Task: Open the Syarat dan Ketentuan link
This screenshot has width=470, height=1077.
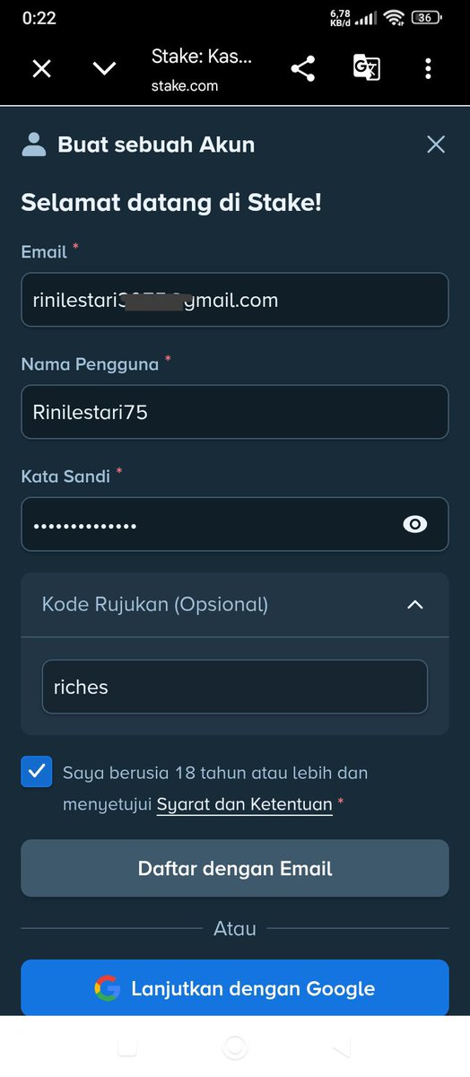Action: coord(245,805)
